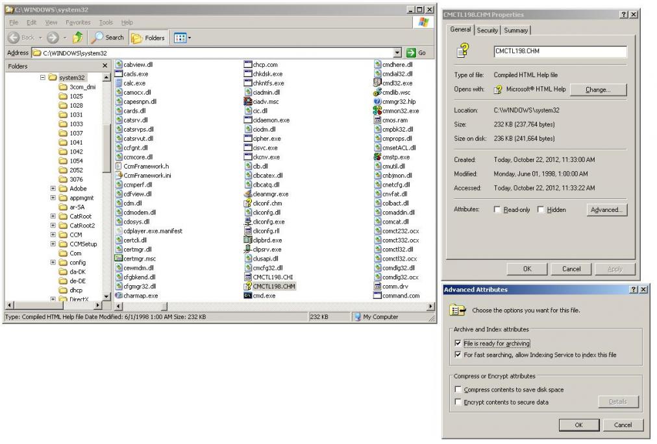Open the Address bar dropdown arrow

click(397, 53)
